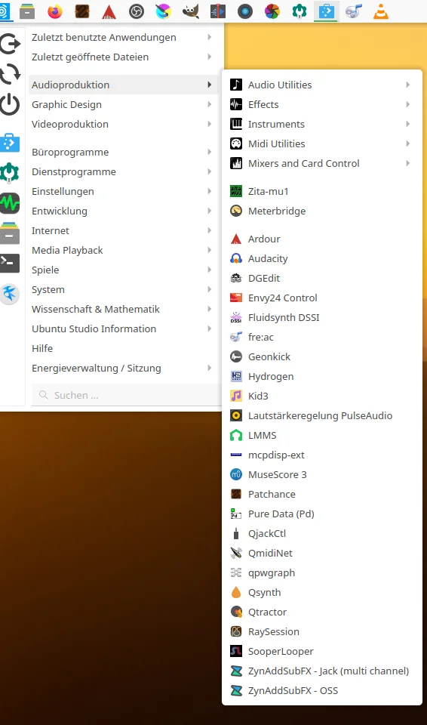Expand the Midi Utilities submenu arrow
This screenshot has height=725, width=427.
(x=408, y=143)
